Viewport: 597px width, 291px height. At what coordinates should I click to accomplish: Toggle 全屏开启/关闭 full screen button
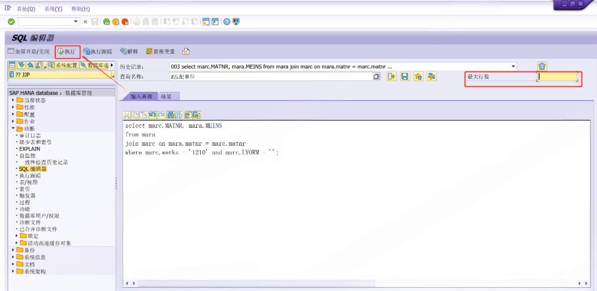click(x=29, y=52)
